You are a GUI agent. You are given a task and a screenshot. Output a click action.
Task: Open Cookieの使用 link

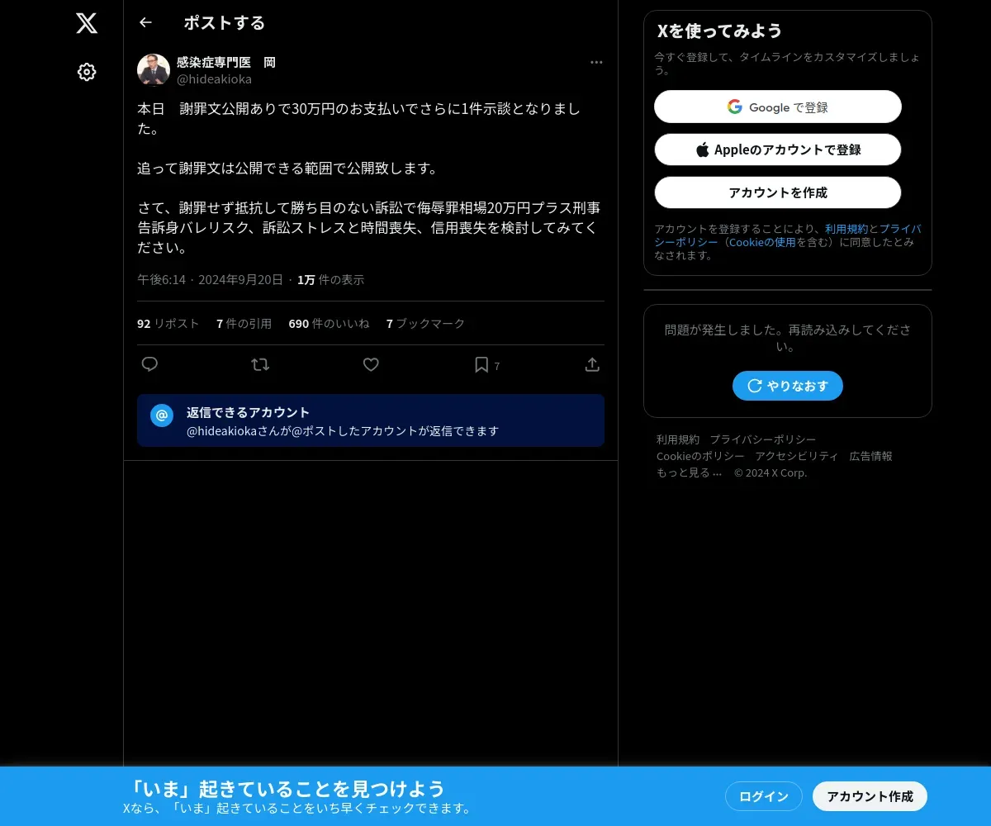click(762, 242)
